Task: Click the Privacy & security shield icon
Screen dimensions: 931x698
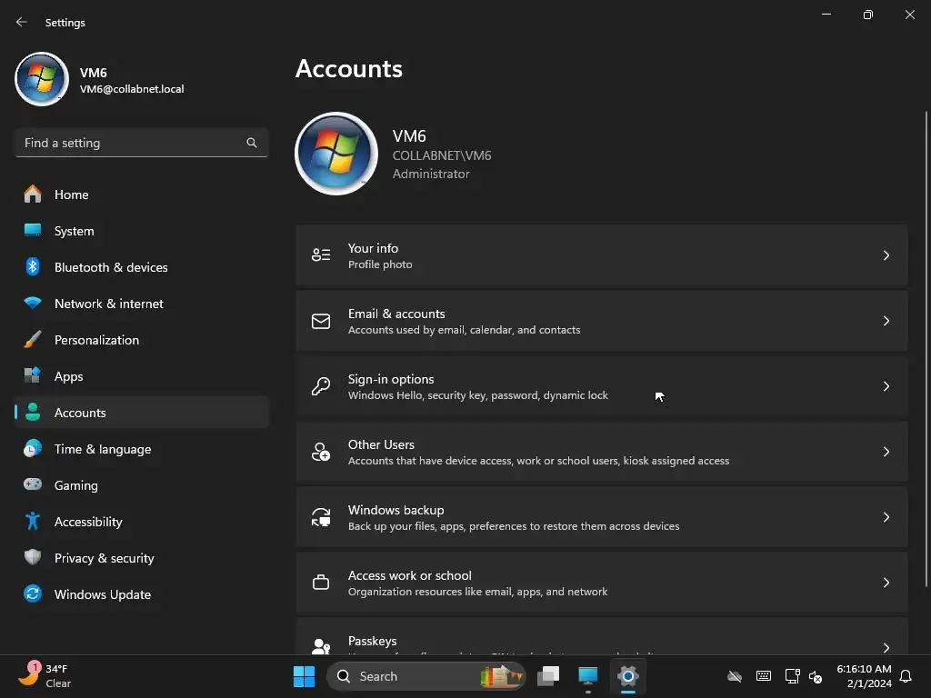Action: point(33,557)
